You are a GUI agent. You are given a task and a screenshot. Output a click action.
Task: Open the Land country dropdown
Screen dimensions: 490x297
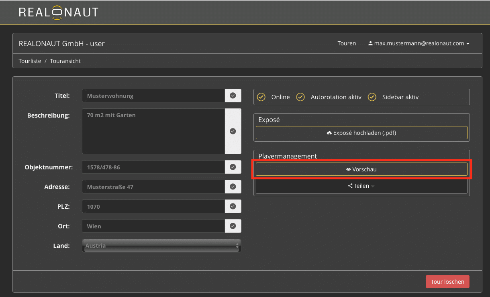161,246
